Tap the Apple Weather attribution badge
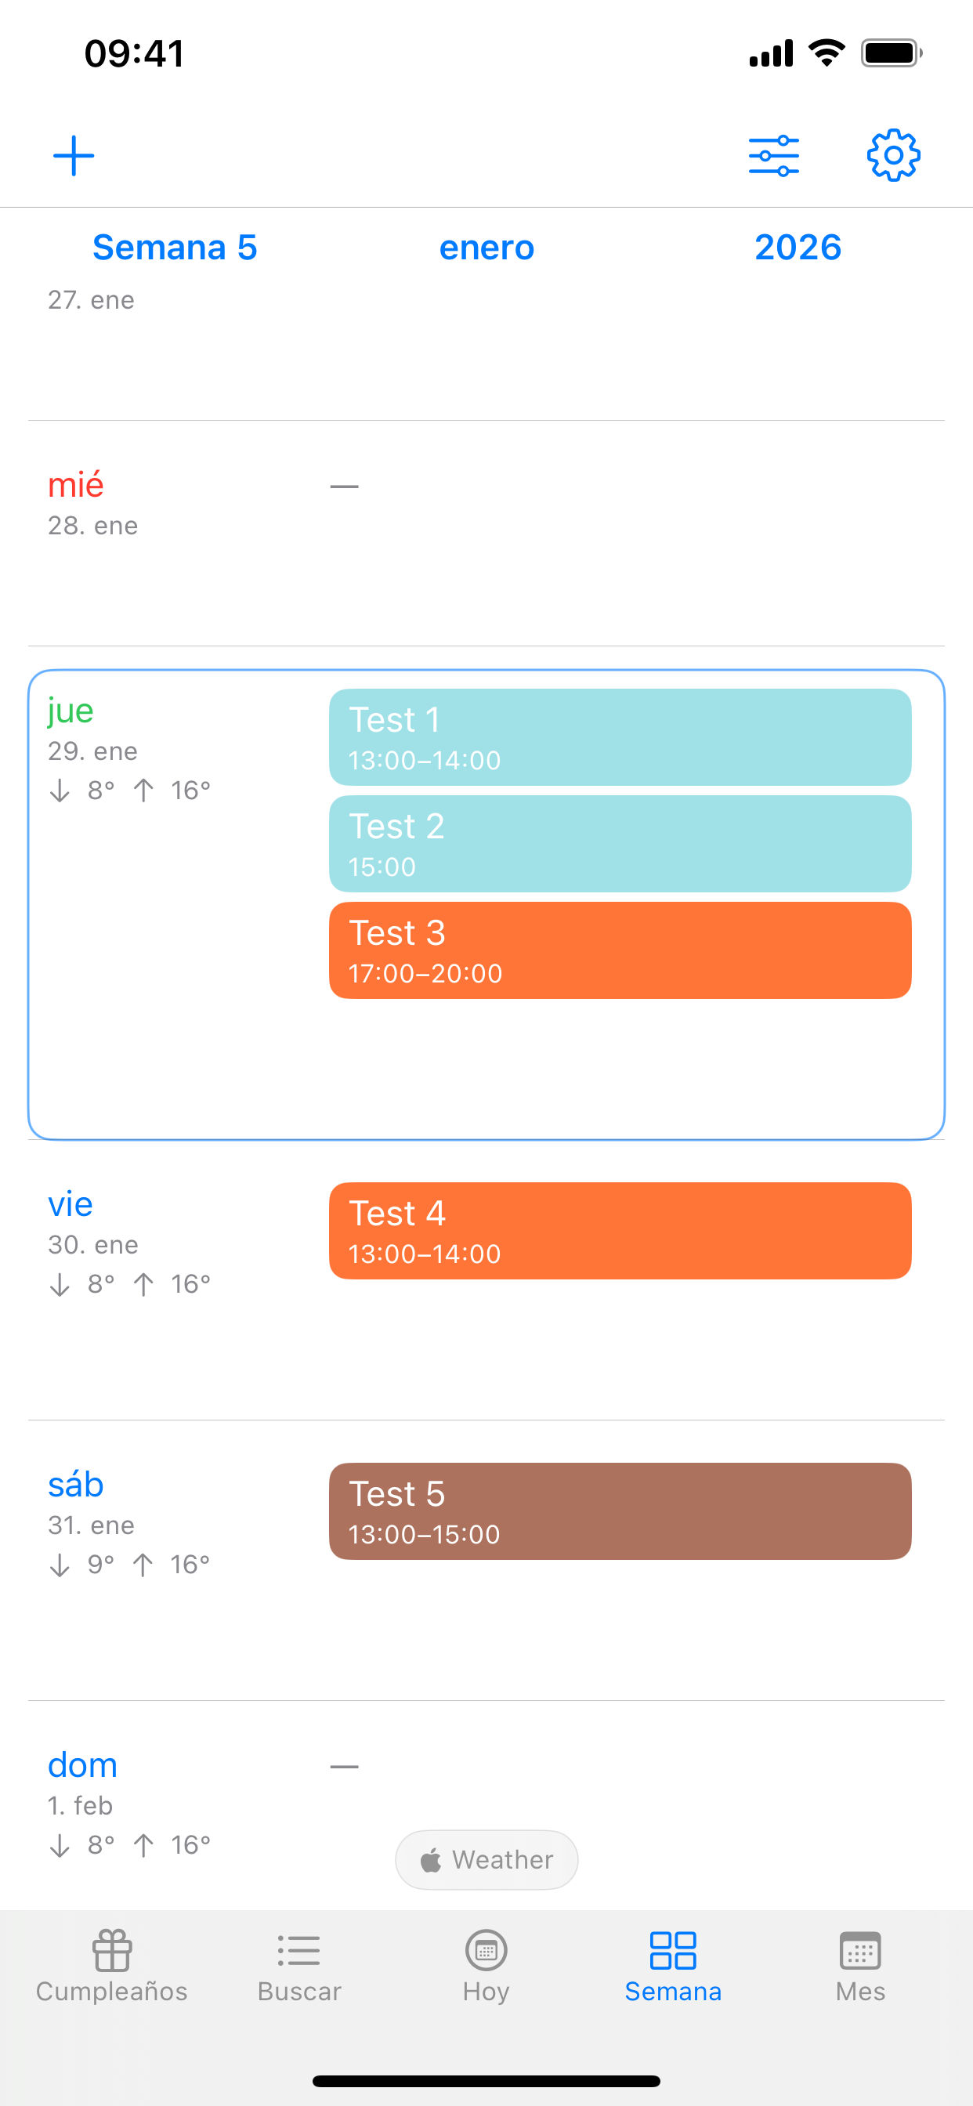The image size is (973, 2106). coord(486,1859)
